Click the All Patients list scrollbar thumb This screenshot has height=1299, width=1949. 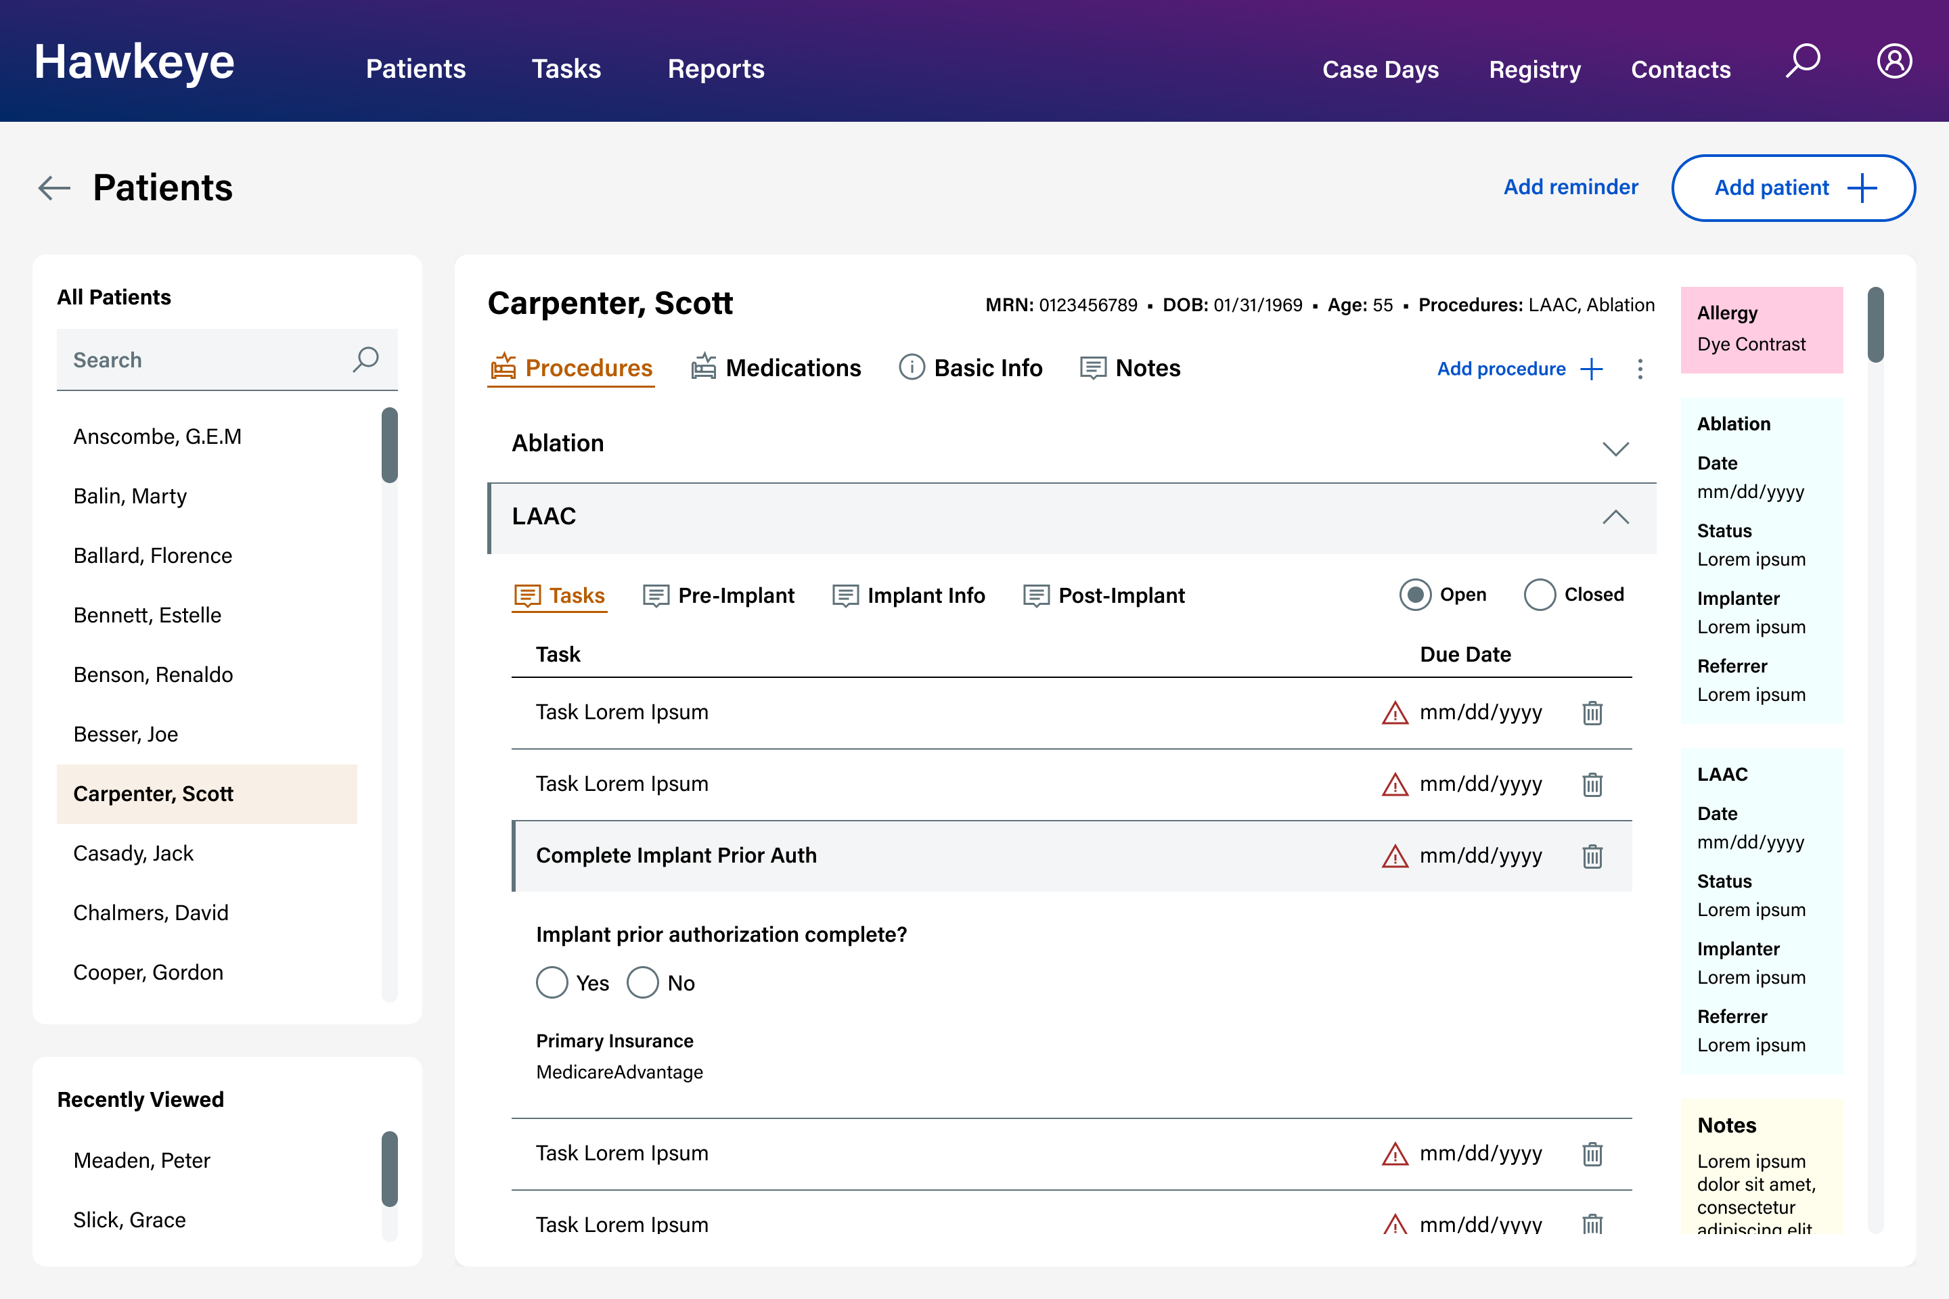point(390,445)
